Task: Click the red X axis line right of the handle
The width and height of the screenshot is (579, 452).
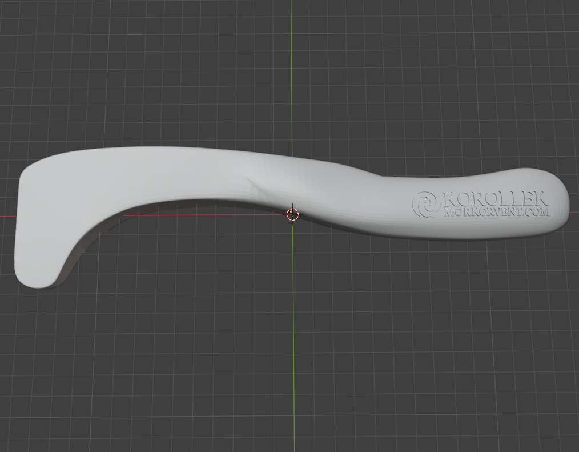Action: point(574,213)
